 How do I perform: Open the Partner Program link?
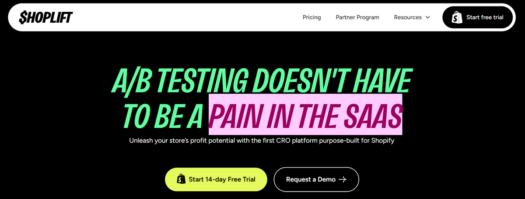[357, 17]
